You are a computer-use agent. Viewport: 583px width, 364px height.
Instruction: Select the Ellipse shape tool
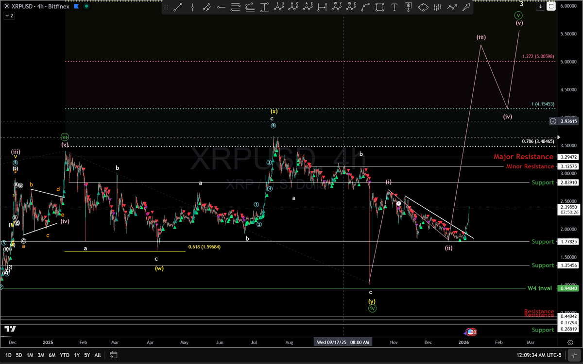(423, 7)
